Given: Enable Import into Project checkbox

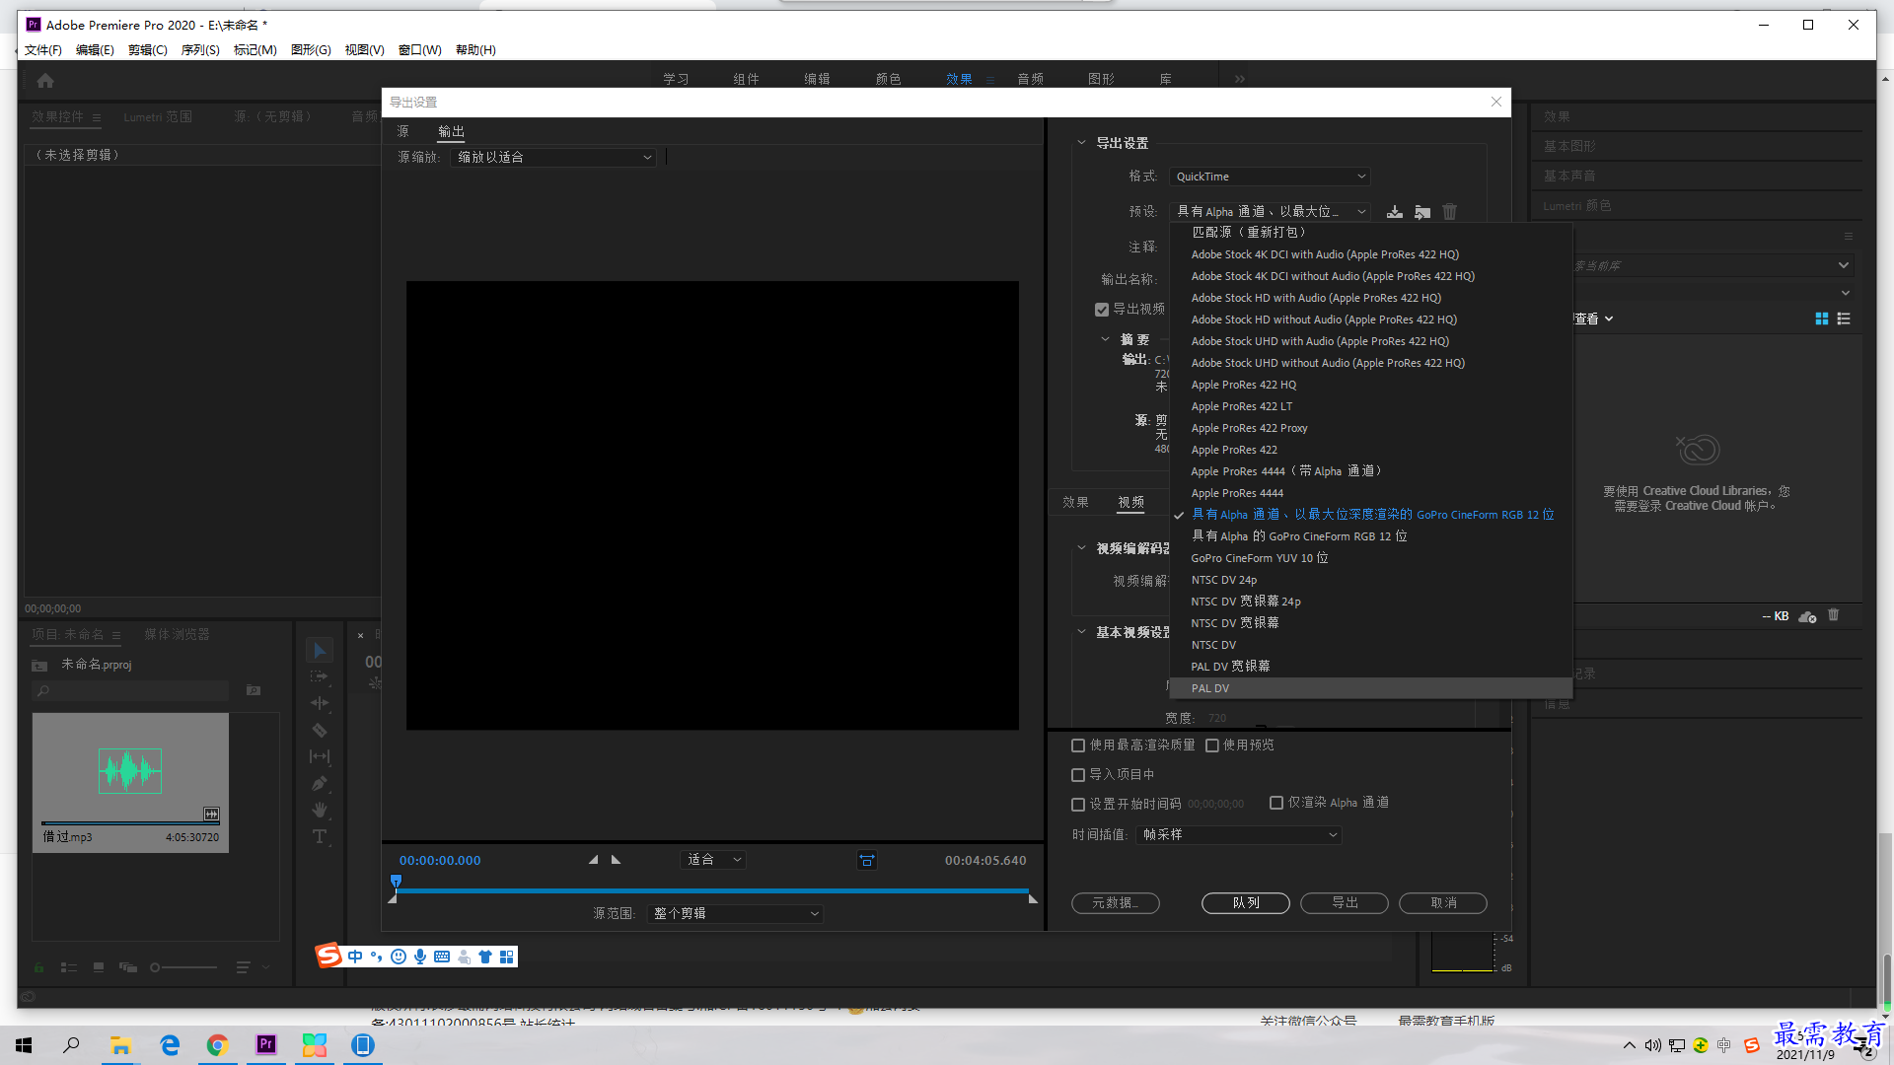Looking at the screenshot, I should pyautogui.click(x=1078, y=775).
